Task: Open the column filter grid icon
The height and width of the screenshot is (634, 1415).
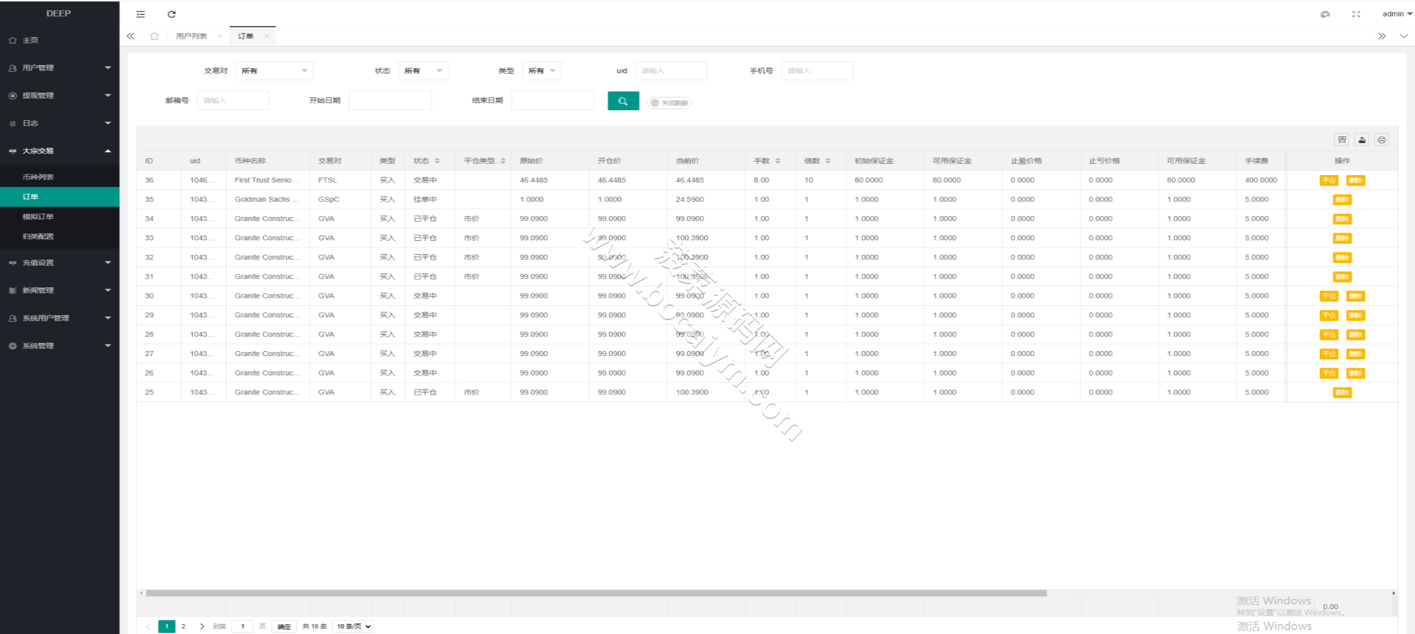Action: pyautogui.click(x=1342, y=140)
